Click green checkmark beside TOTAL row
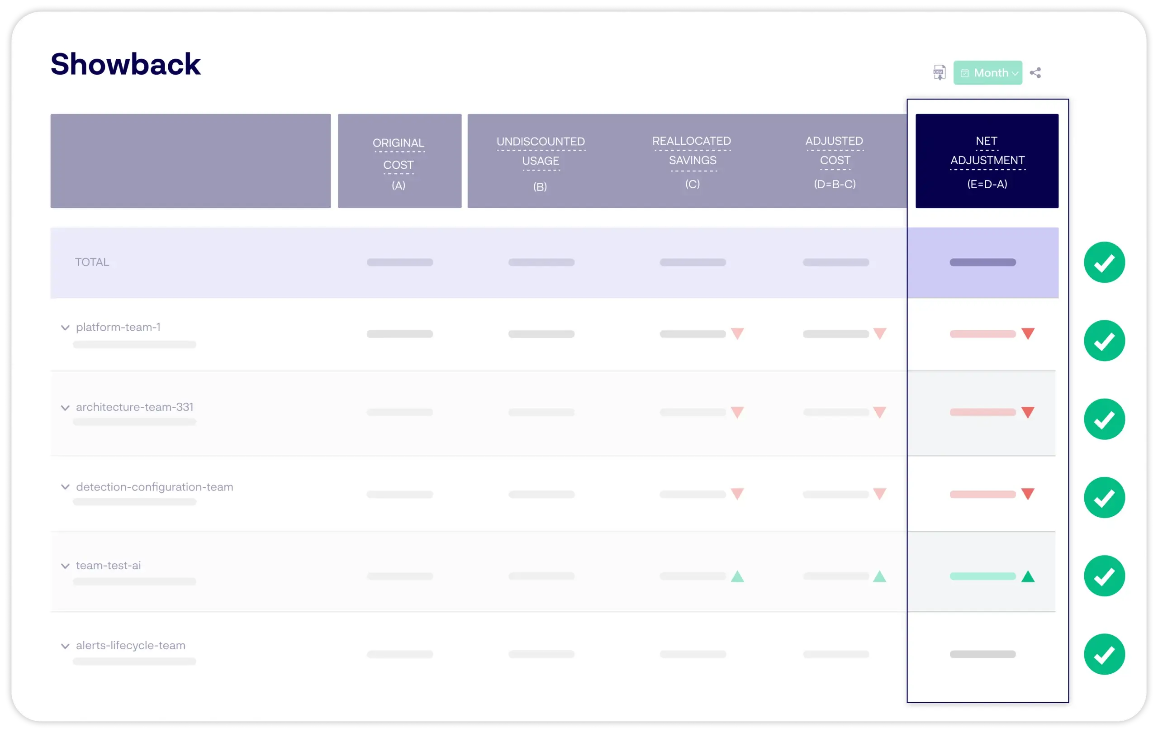Viewport: 1158px width, 733px height. (x=1104, y=262)
